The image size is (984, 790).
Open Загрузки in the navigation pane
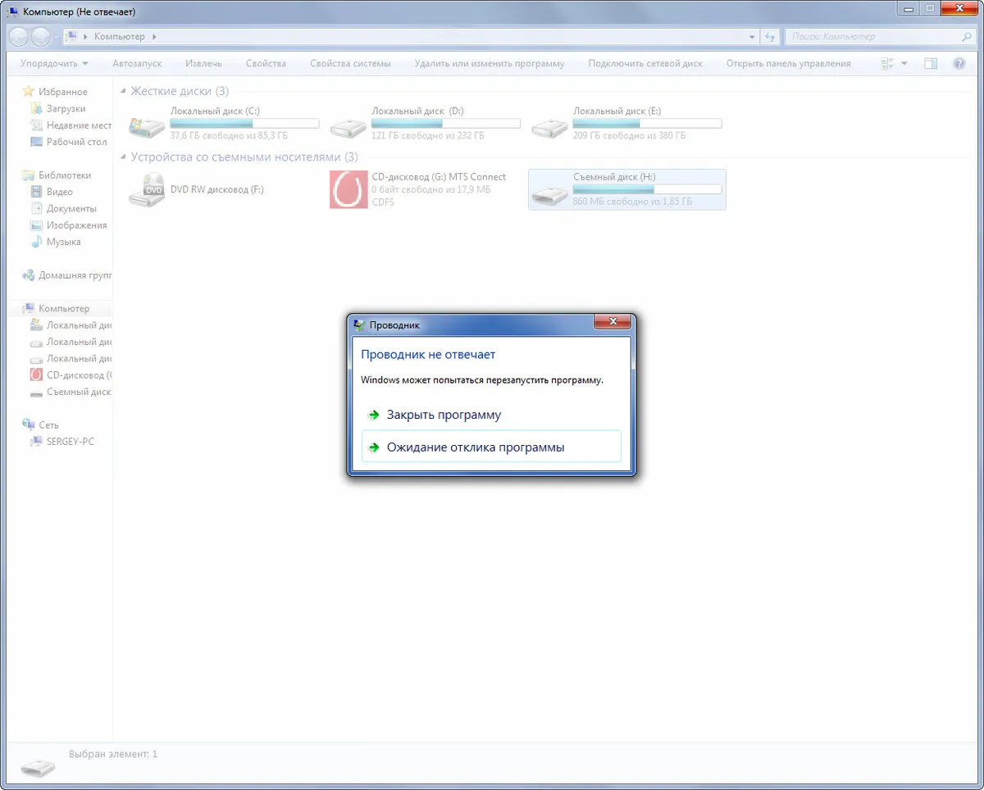[x=66, y=108]
